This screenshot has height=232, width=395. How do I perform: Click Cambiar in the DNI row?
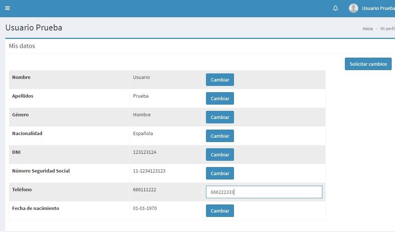tap(220, 155)
